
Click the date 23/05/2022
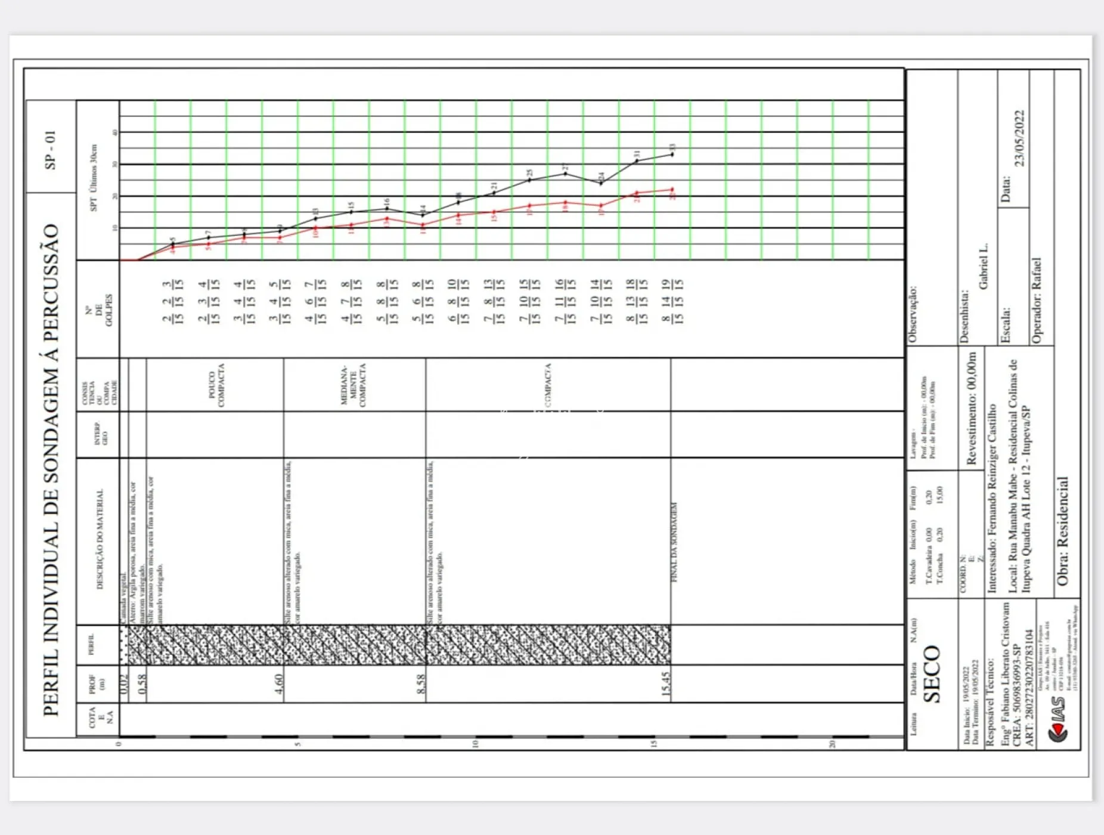[1019, 138]
